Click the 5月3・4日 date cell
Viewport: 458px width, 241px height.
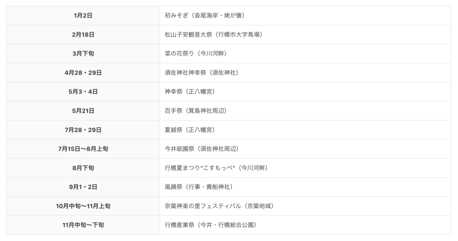[x=83, y=92]
